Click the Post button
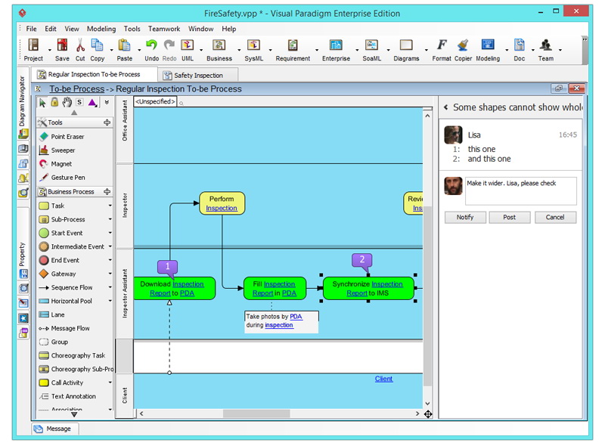605x446 pixels. (x=509, y=217)
